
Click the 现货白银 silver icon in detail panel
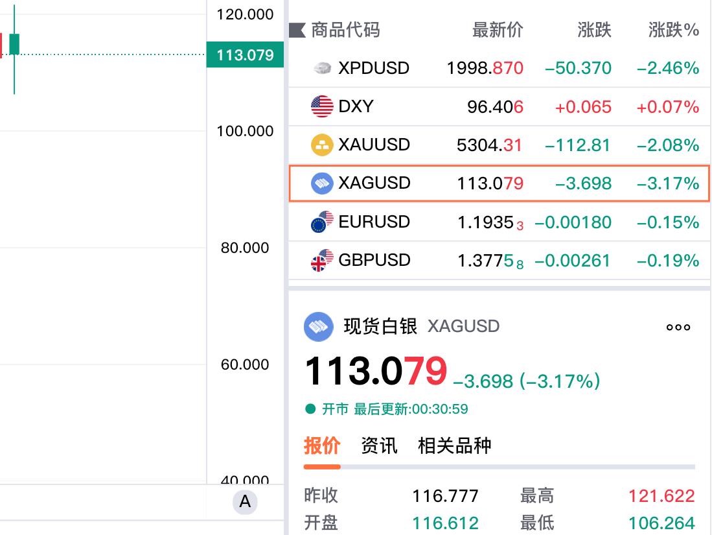[x=319, y=326]
